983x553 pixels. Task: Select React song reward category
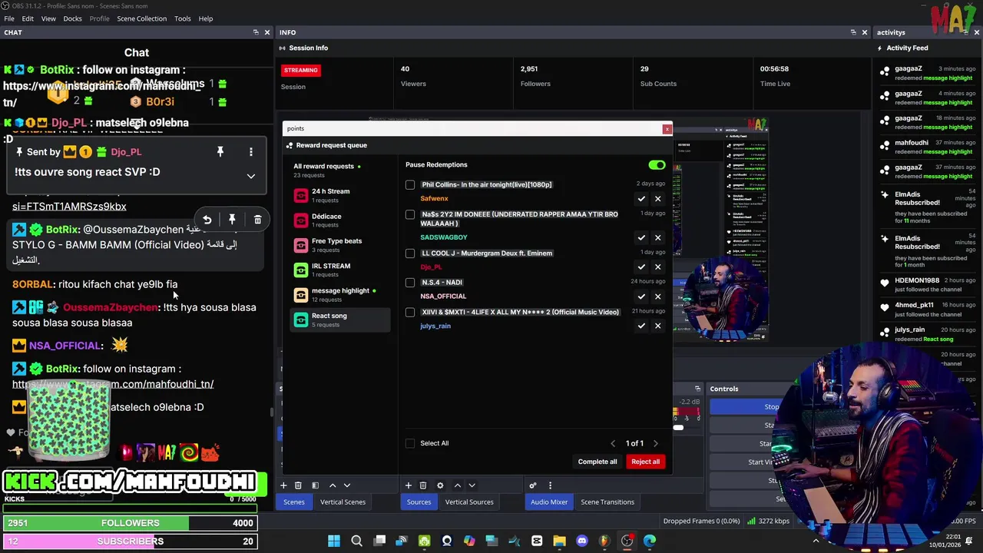point(339,320)
